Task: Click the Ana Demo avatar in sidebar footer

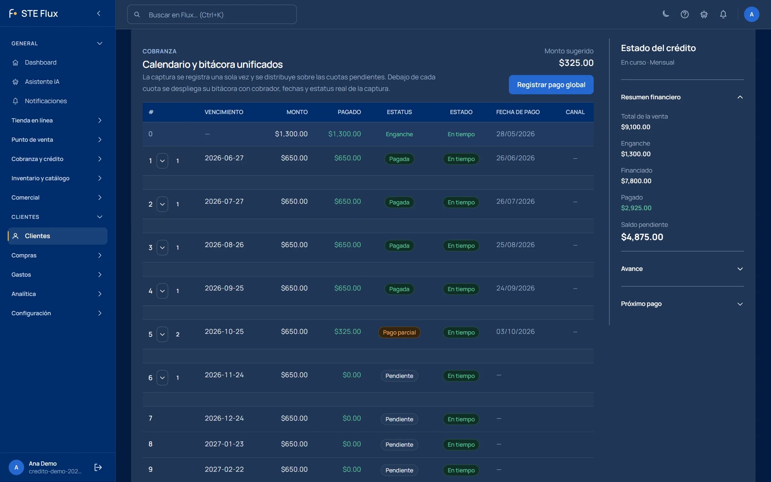Action: (x=16, y=467)
